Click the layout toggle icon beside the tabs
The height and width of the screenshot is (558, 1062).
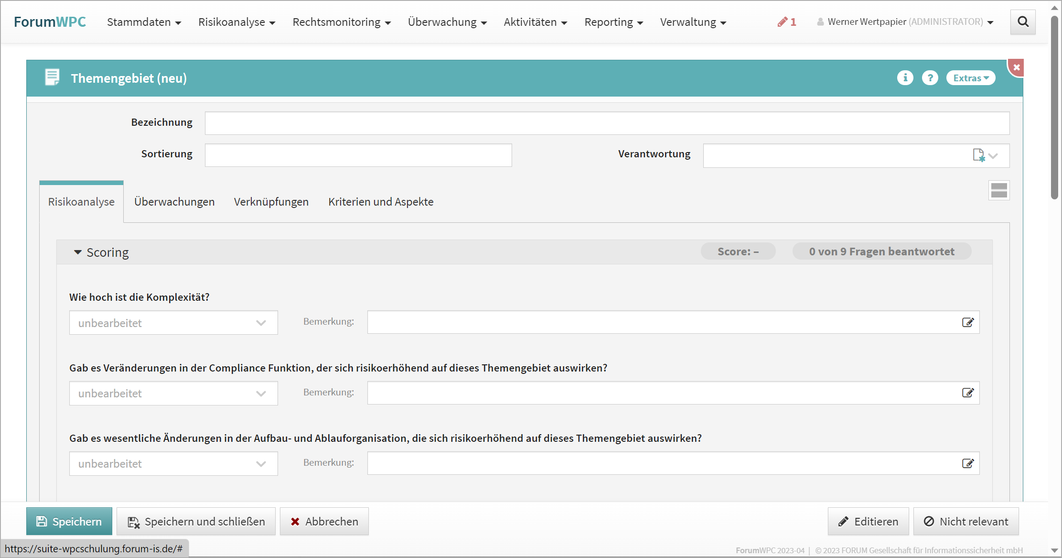998,190
